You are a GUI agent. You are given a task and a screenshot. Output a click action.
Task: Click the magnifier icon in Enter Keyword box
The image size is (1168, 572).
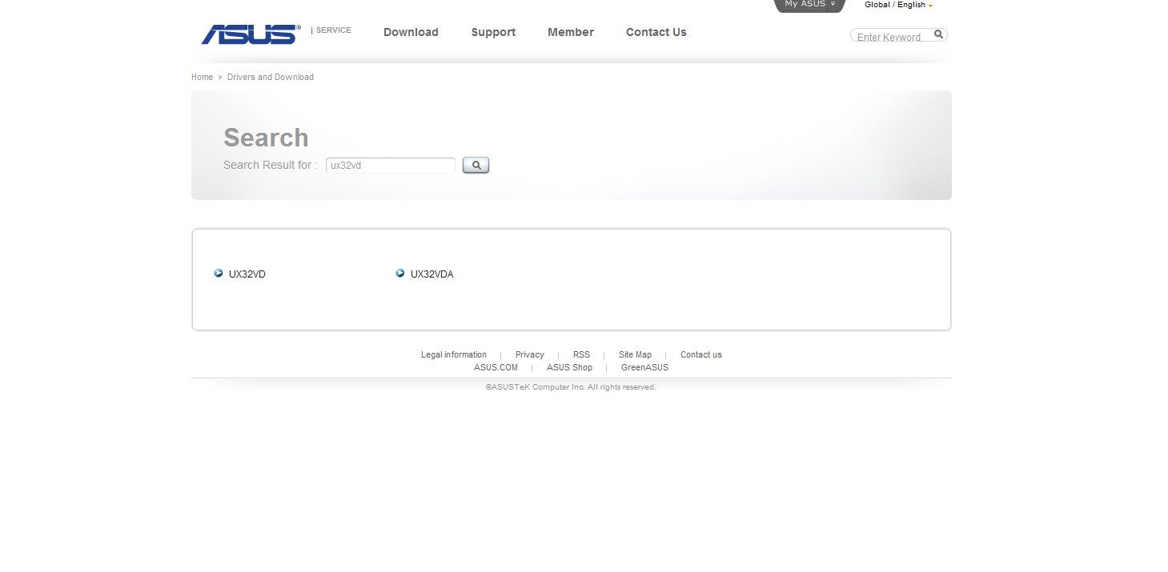click(939, 34)
